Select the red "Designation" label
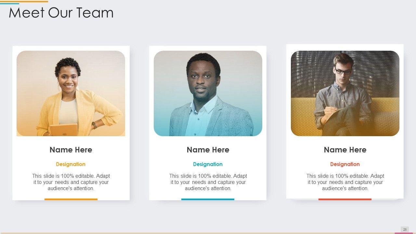The height and width of the screenshot is (234, 416). tap(345, 164)
